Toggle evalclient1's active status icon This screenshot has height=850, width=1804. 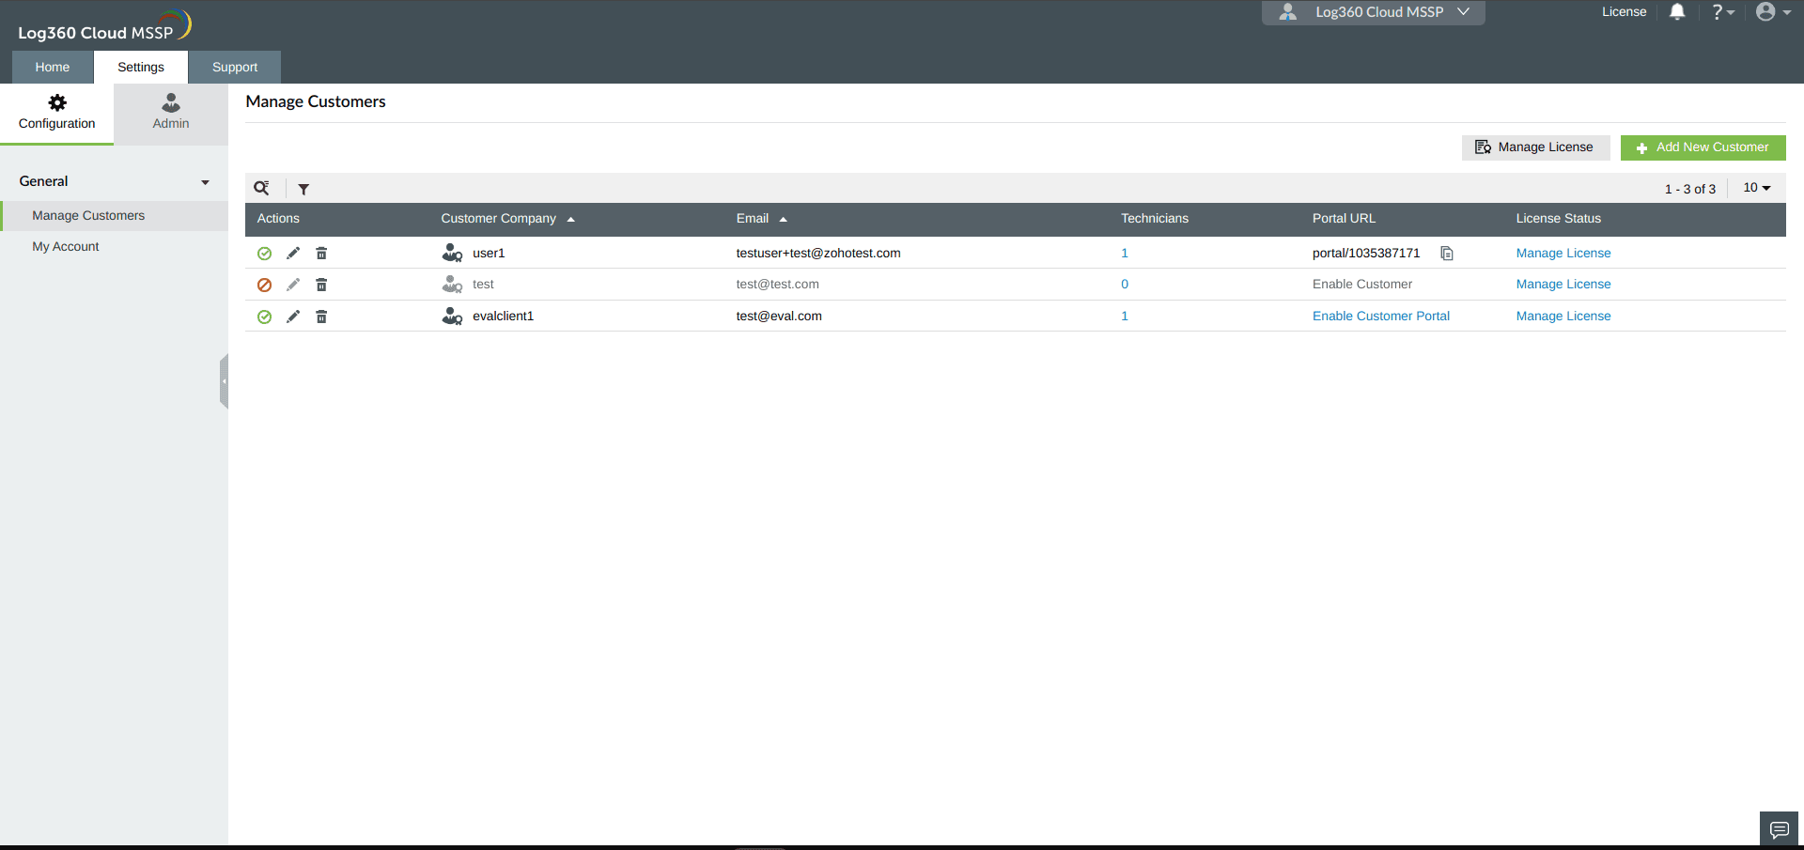coord(263,316)
